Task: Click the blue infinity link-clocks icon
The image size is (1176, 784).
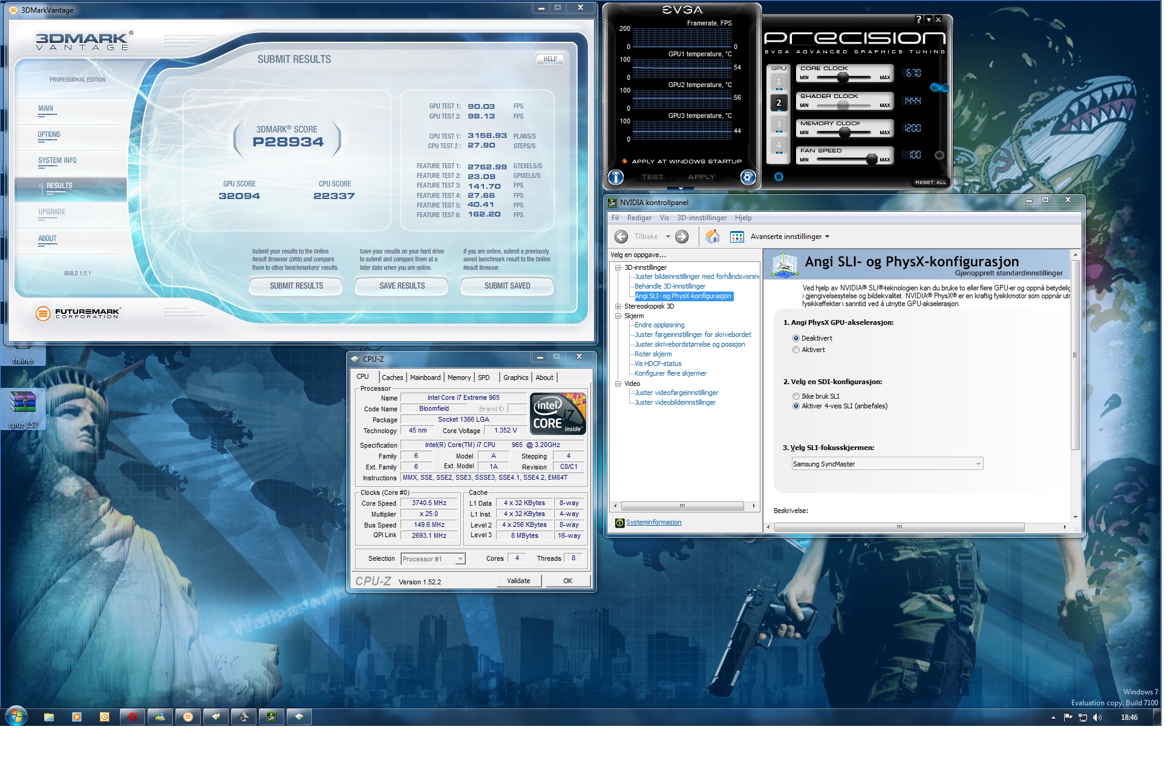Action: coord(939,88)
